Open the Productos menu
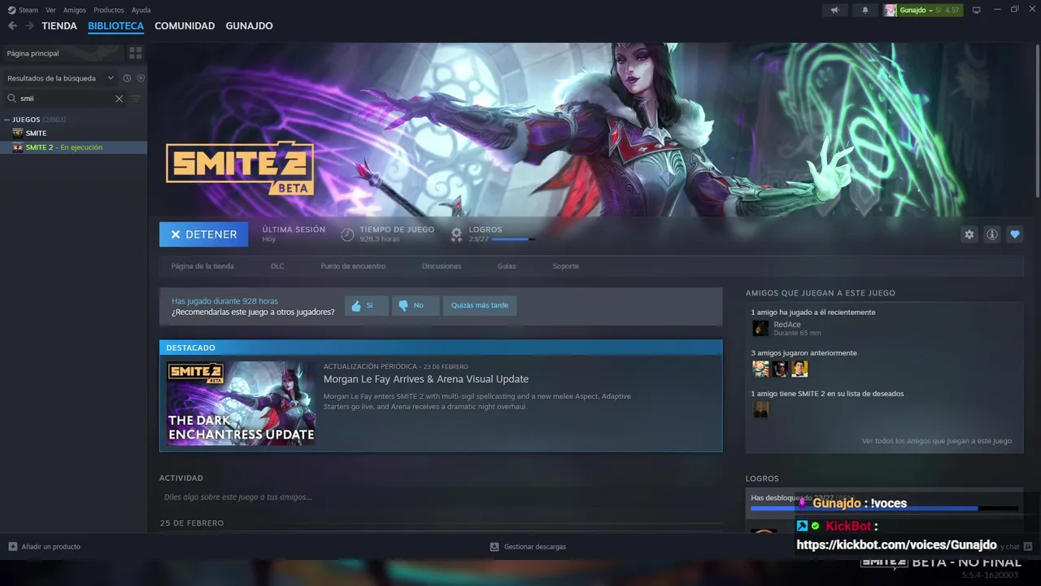 pos(109,10)
